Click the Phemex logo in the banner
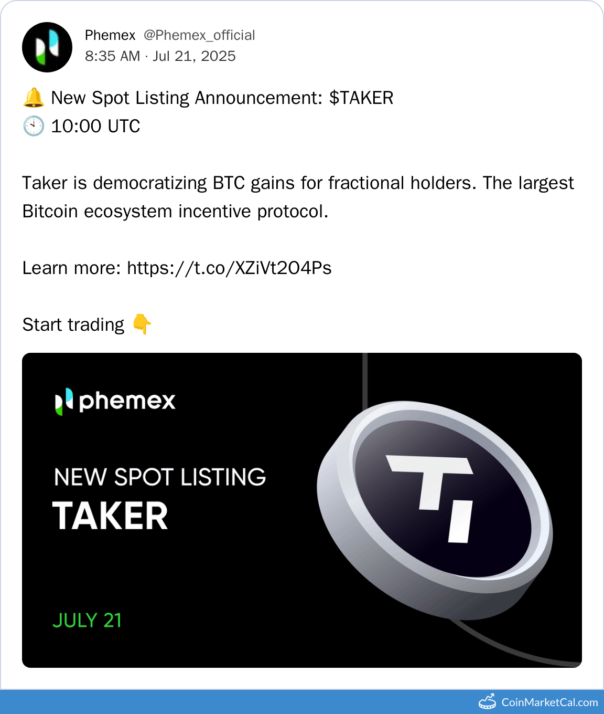The height and width of the screenshot is (714, 604). [x=115, y=401]
